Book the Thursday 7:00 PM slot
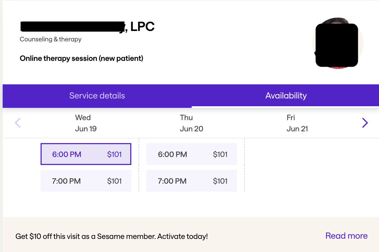The width and height of the screenshot is (379, 252). [191, 181]
